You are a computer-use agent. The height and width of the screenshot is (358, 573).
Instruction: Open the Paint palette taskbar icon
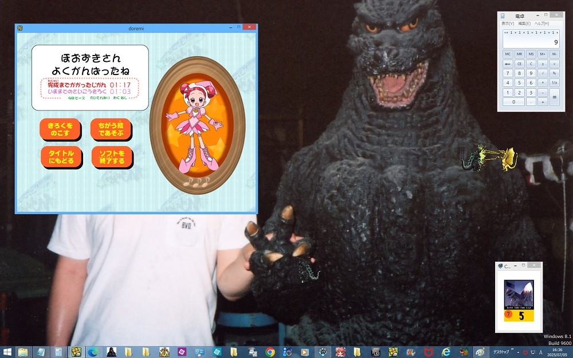click(x=480, y=352)
